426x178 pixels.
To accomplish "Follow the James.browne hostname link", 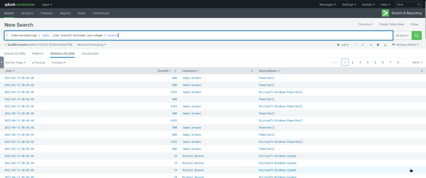I will [x=191, y=78].
